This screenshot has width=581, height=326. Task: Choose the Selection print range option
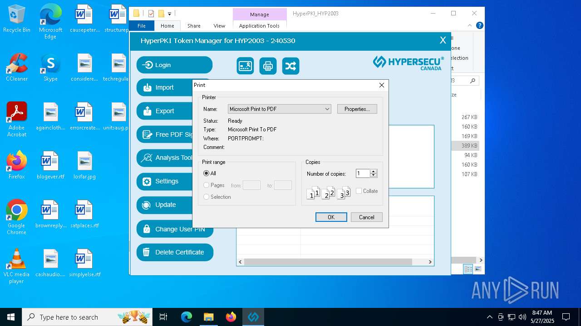pos(217,197)
